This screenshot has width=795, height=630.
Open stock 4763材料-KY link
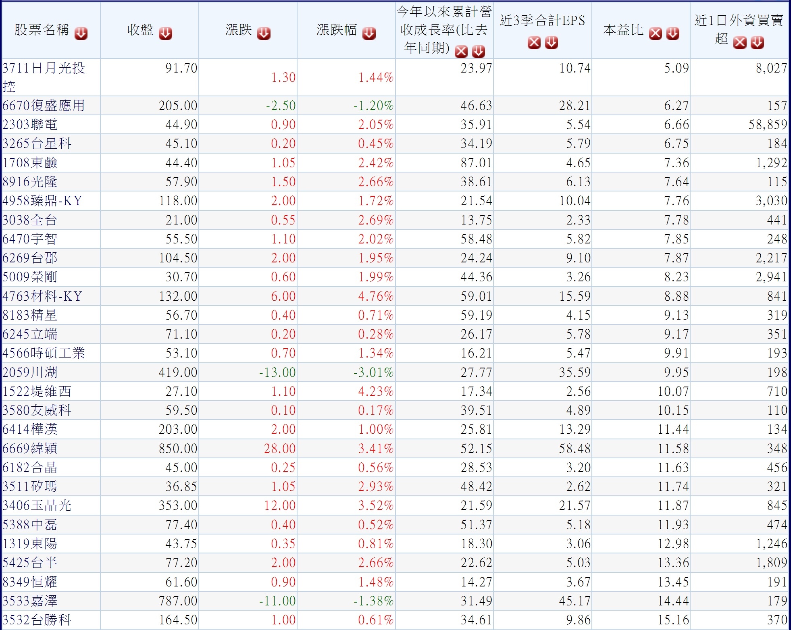click(42, 296)
